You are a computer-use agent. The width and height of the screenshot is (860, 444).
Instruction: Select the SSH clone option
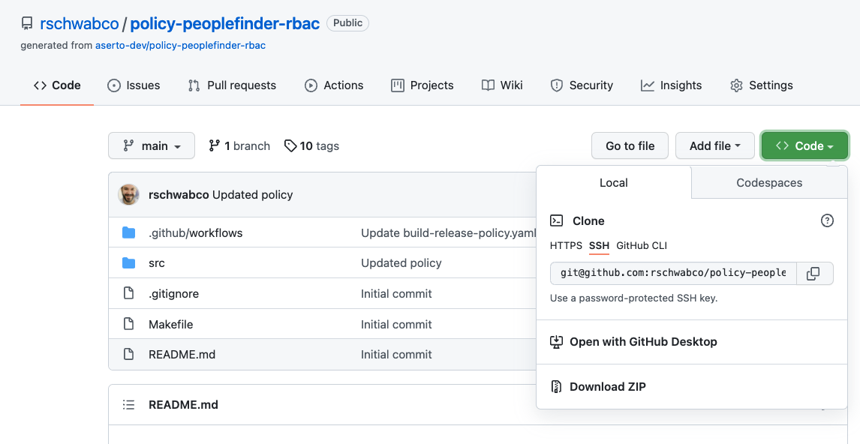click(x=599, y=246)
